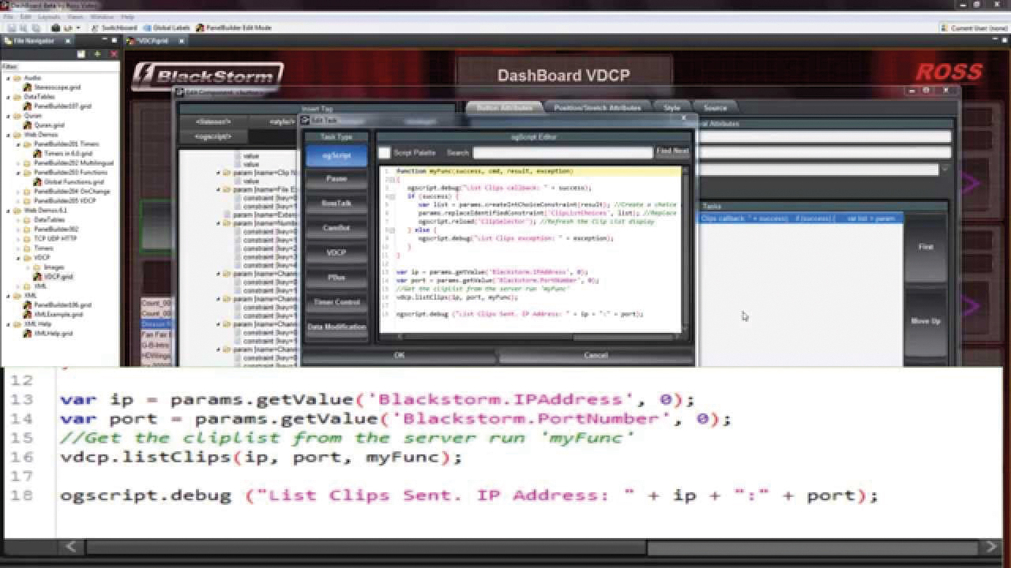Expand the PanelBuilder204 OnChange folder
Screen dimensions: 1011x568
tap(18, 192)
